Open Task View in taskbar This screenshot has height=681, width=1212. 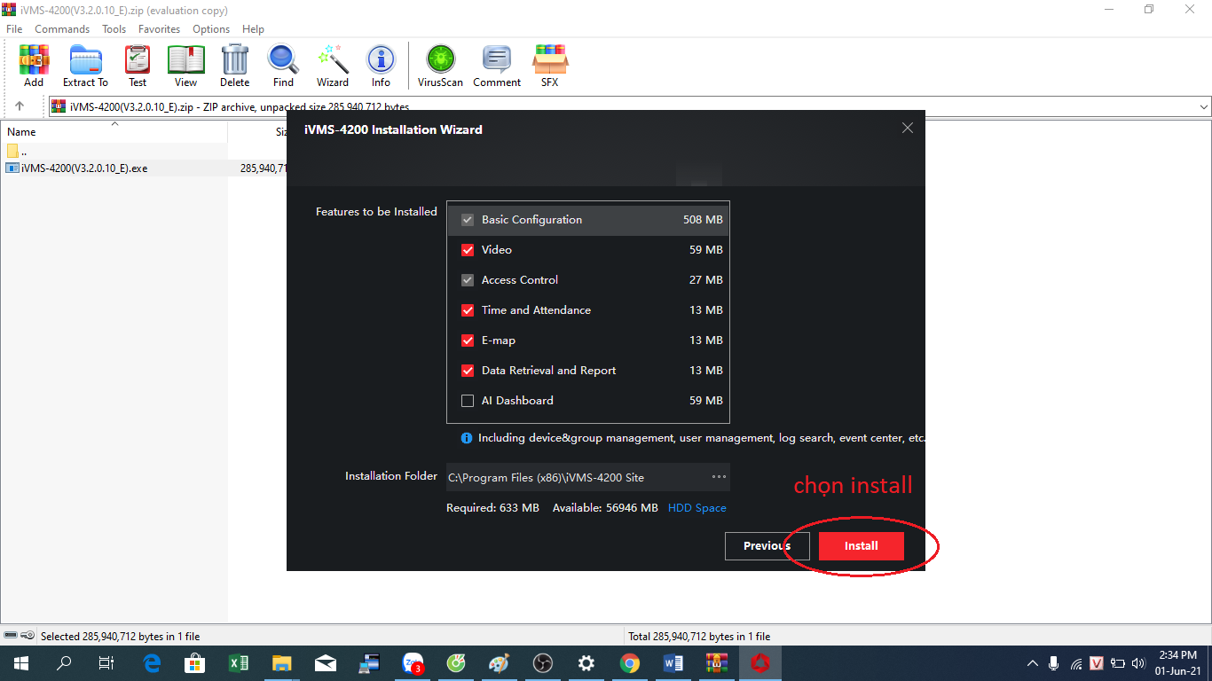[x=106, y=663]
